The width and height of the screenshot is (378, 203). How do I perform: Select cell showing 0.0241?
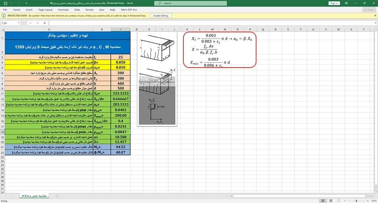pos(121,126)
